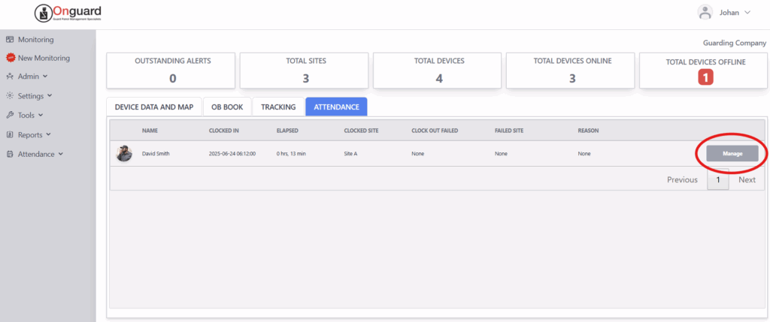Viewport: 770px width, 322px height.
Task: Click the Attendance calendar sidebar icon
Action: (9, 154)
